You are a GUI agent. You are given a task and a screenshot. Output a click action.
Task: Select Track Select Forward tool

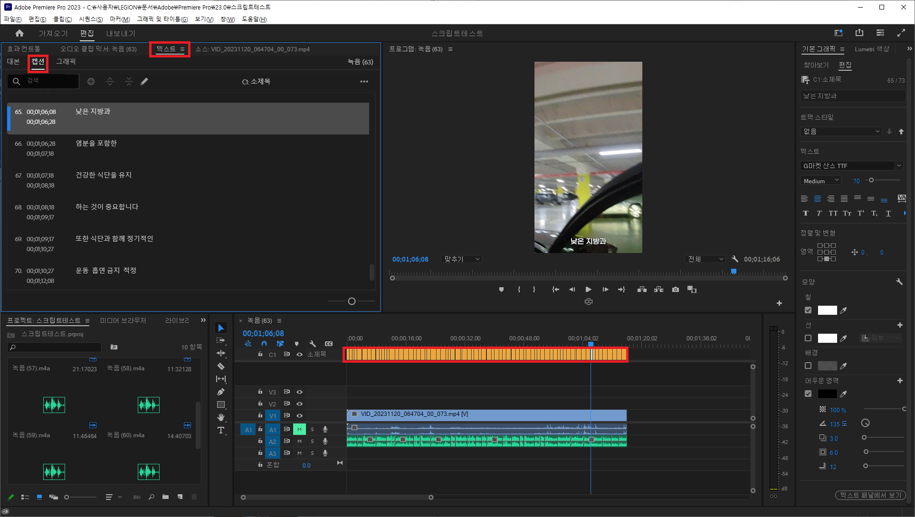pos(221,340)
